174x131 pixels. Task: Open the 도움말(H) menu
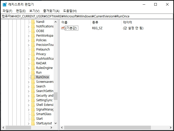[70, 11]
